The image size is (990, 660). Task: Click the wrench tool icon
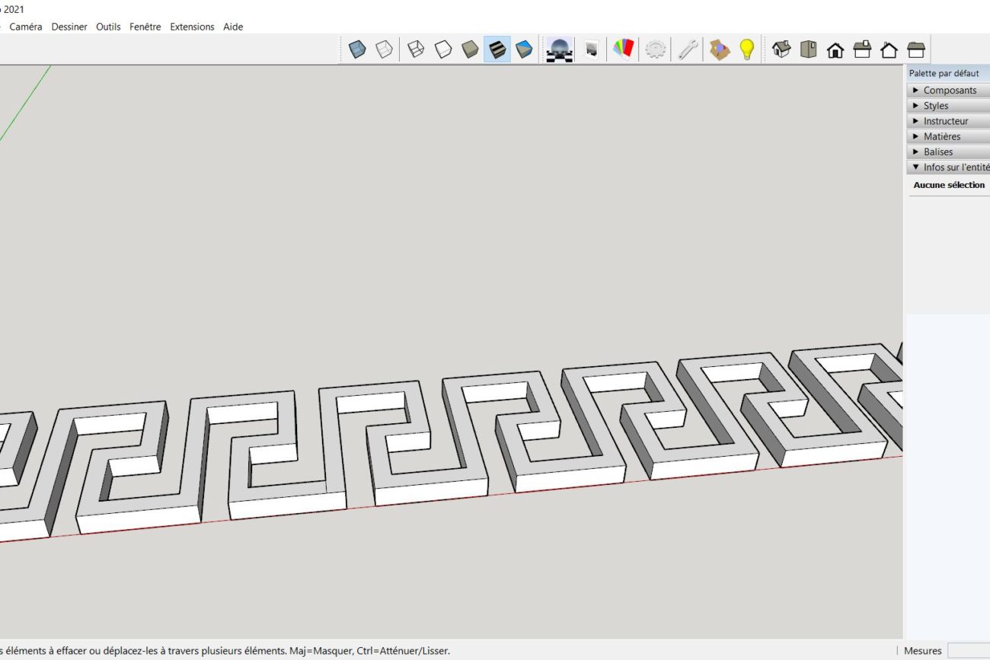pos(688,49)
